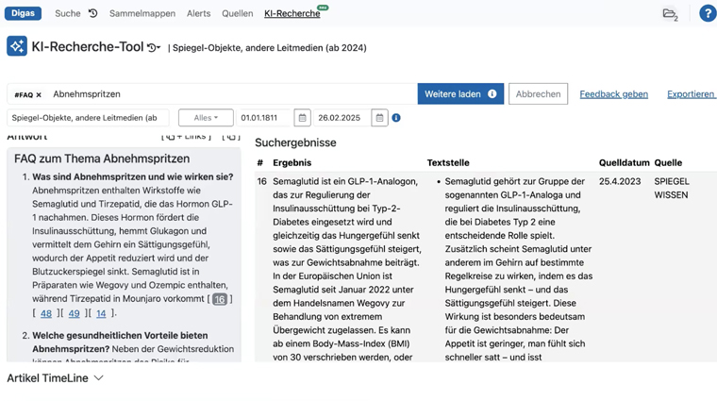The width and height of the screenshot is (717, 401).
Task: Click the Digas logo button
Action: click(x=23, y=13)
